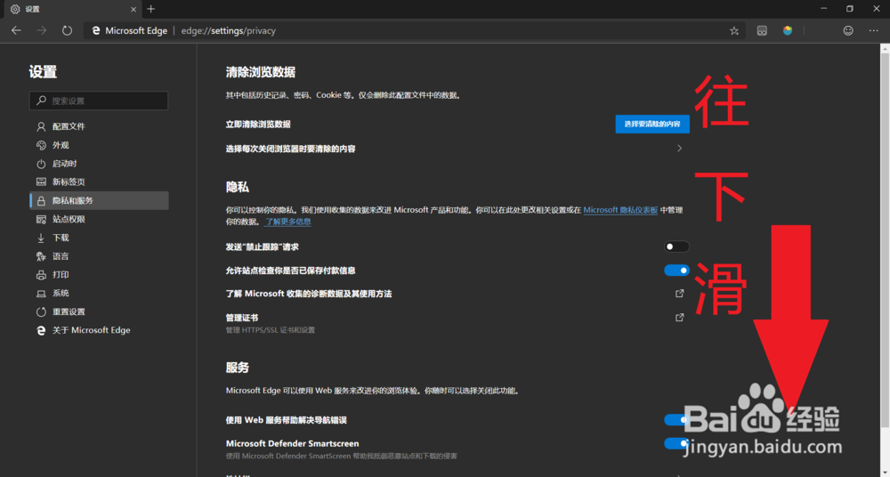Click the address bar URL edge://settings/privacy
The height and width of the screenshot is (477, 890).
pos(228,30)
